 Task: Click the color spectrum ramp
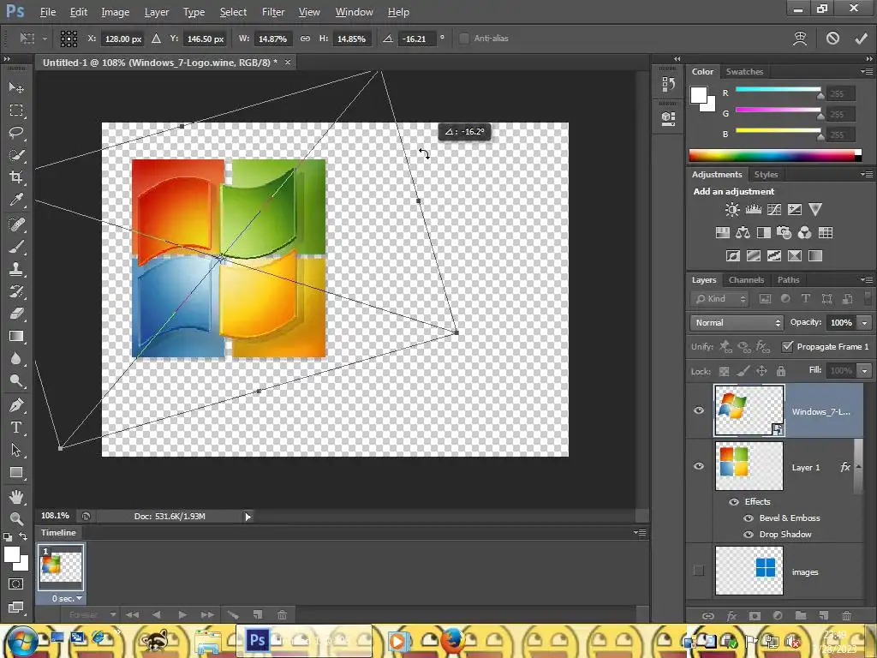tap(775, 156)
